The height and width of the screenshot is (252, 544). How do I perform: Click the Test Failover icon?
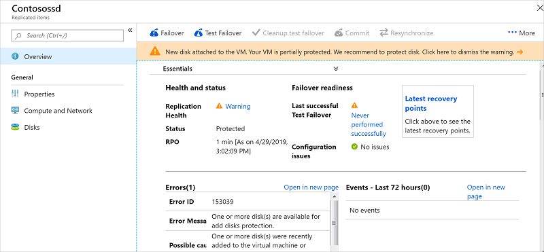click(199, 33)
